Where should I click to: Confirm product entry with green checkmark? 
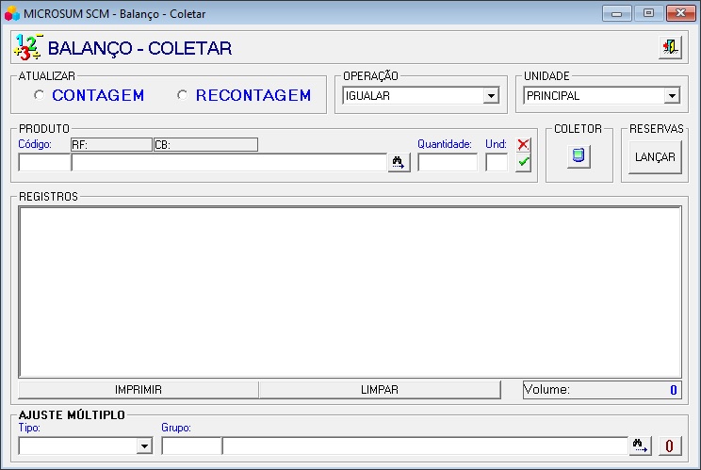[523, 163]
